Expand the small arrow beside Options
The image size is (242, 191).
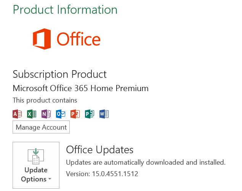click(50, 179)
